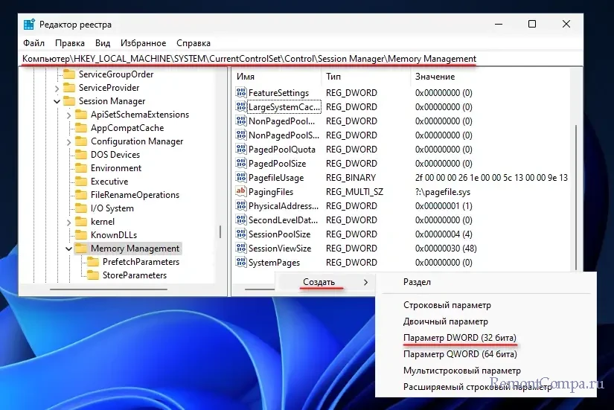The height and width of the screenshot is (410, 614).
Task: Click the FeatureSettings DWORD value icon
Action: click(240, 93)
